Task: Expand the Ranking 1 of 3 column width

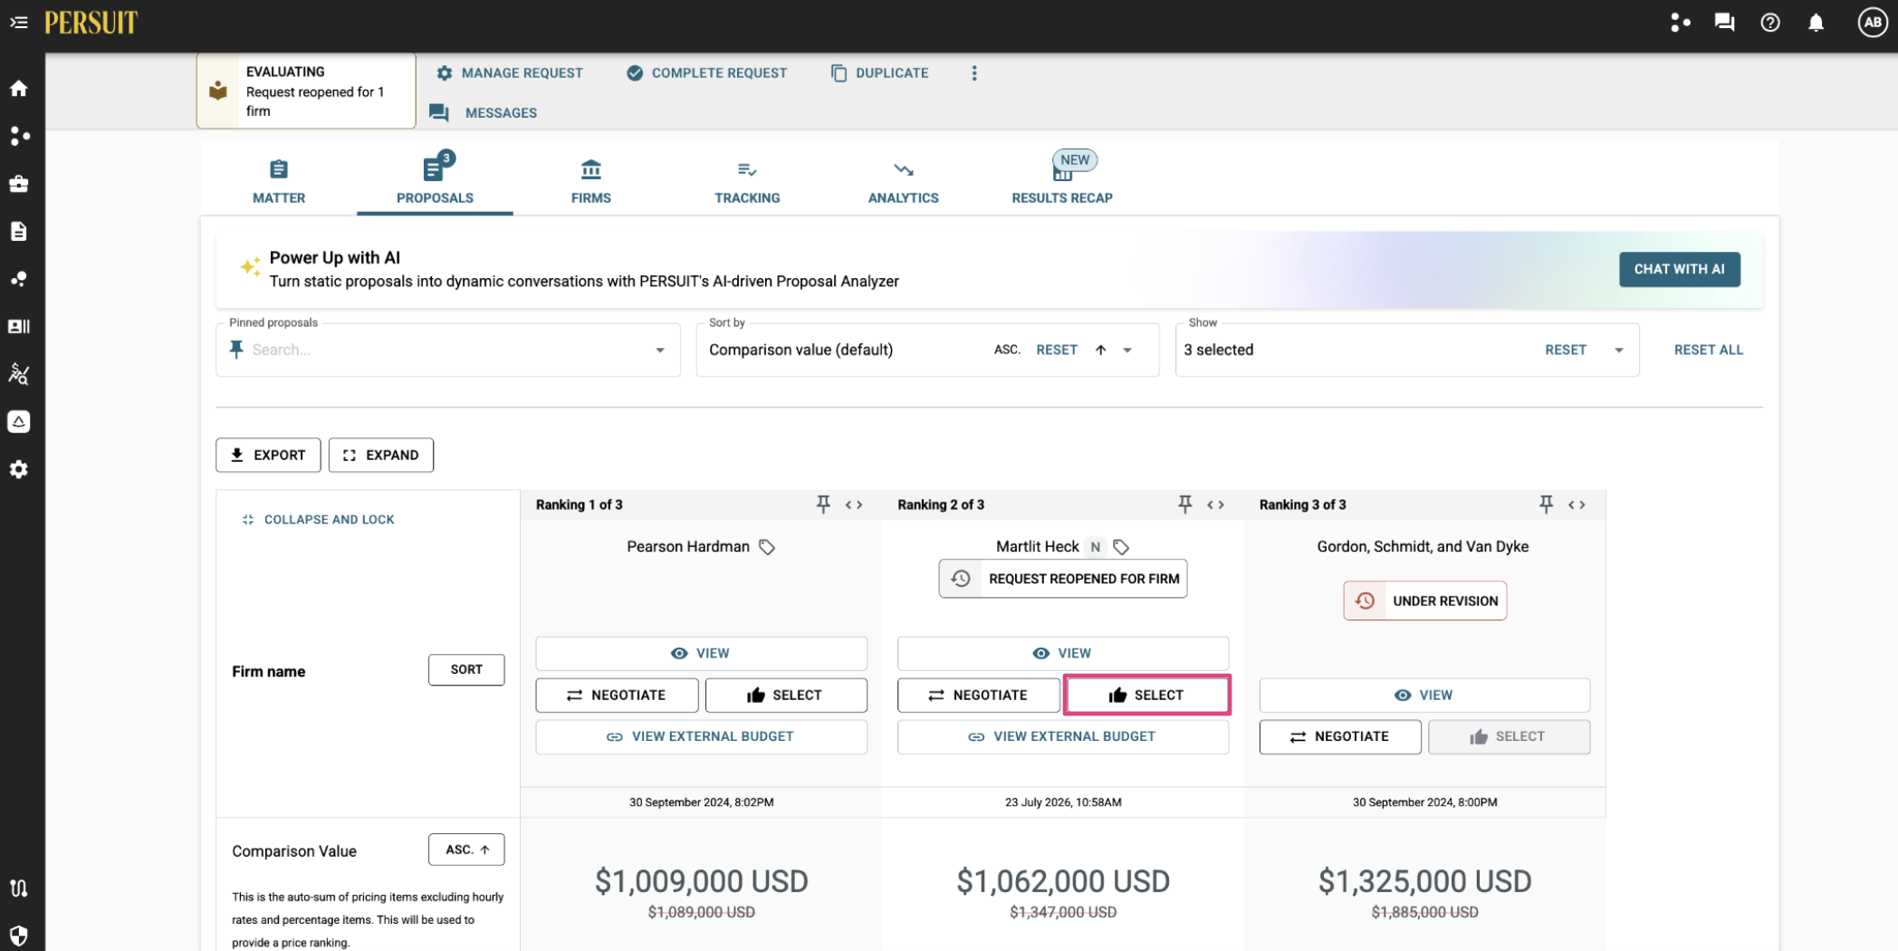Action: tap(854, 504)
